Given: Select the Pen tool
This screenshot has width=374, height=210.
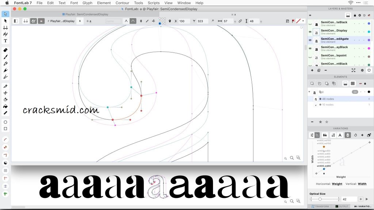Looking at the screenshot, I should point(5,63).
